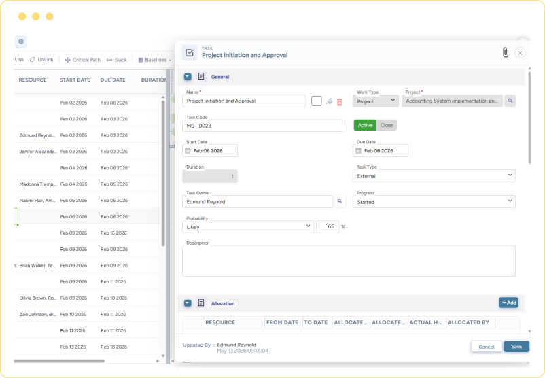545x378 pixels.
Task: Select the Olivia Brown, Ro.. resource cell
Action: point(37,298)
